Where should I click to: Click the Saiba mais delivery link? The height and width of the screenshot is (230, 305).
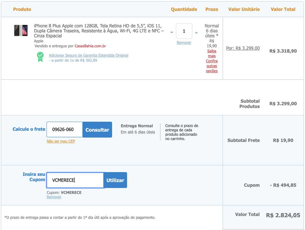(212, 53)
